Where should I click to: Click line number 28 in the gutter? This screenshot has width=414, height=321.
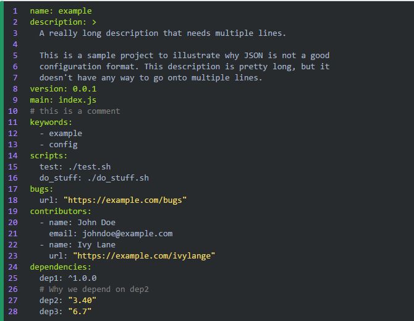click(13, 311)
